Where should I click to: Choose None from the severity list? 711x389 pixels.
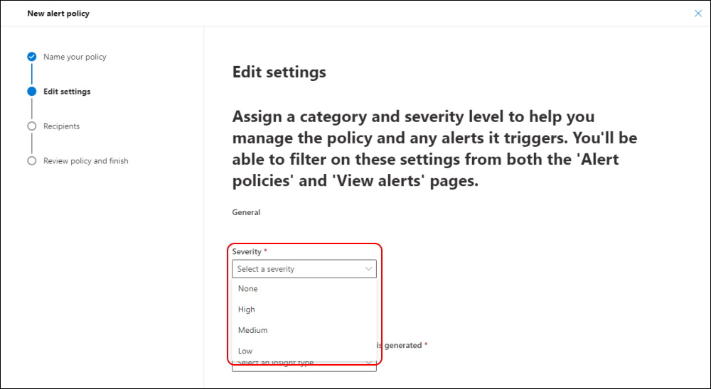tap(304, 288)
